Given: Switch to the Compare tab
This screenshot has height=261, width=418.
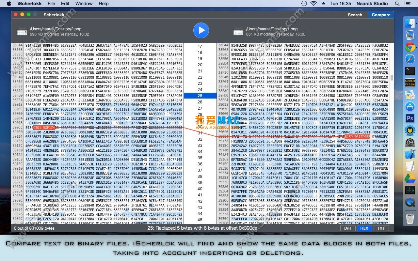Looking at the screenshot, I should (x=381, y=15).
